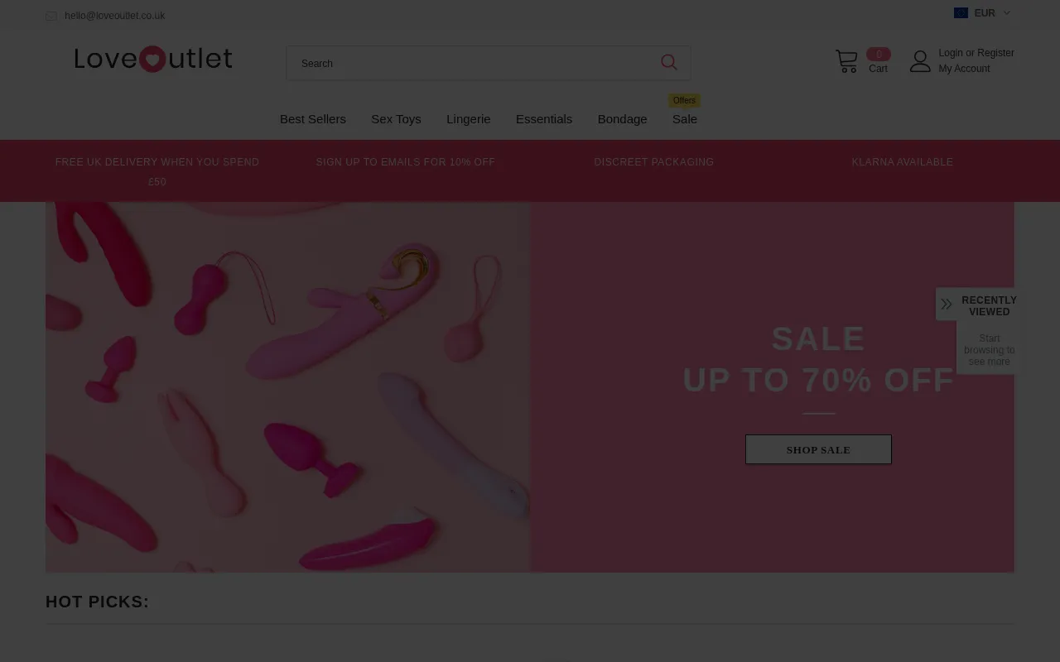
Task: Collapse the Recently Viewed panel arrows
Action: pos(947,305)
